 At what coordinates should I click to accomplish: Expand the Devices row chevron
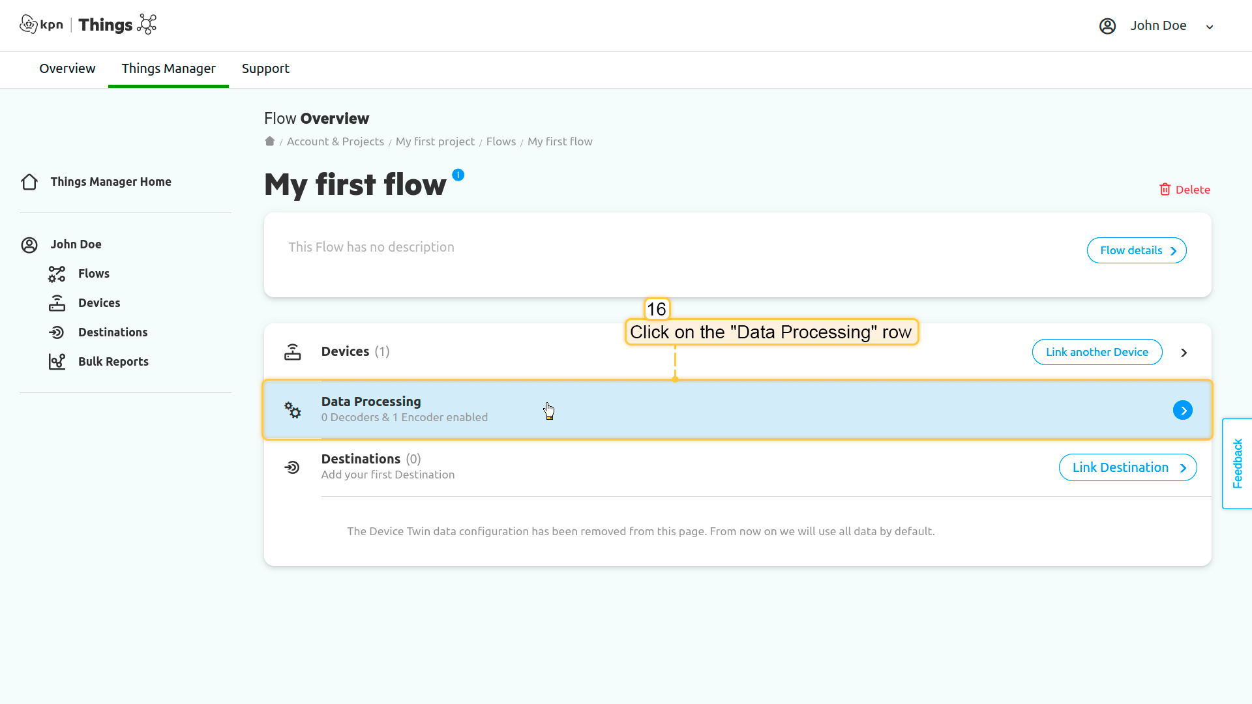(1184, 353)
